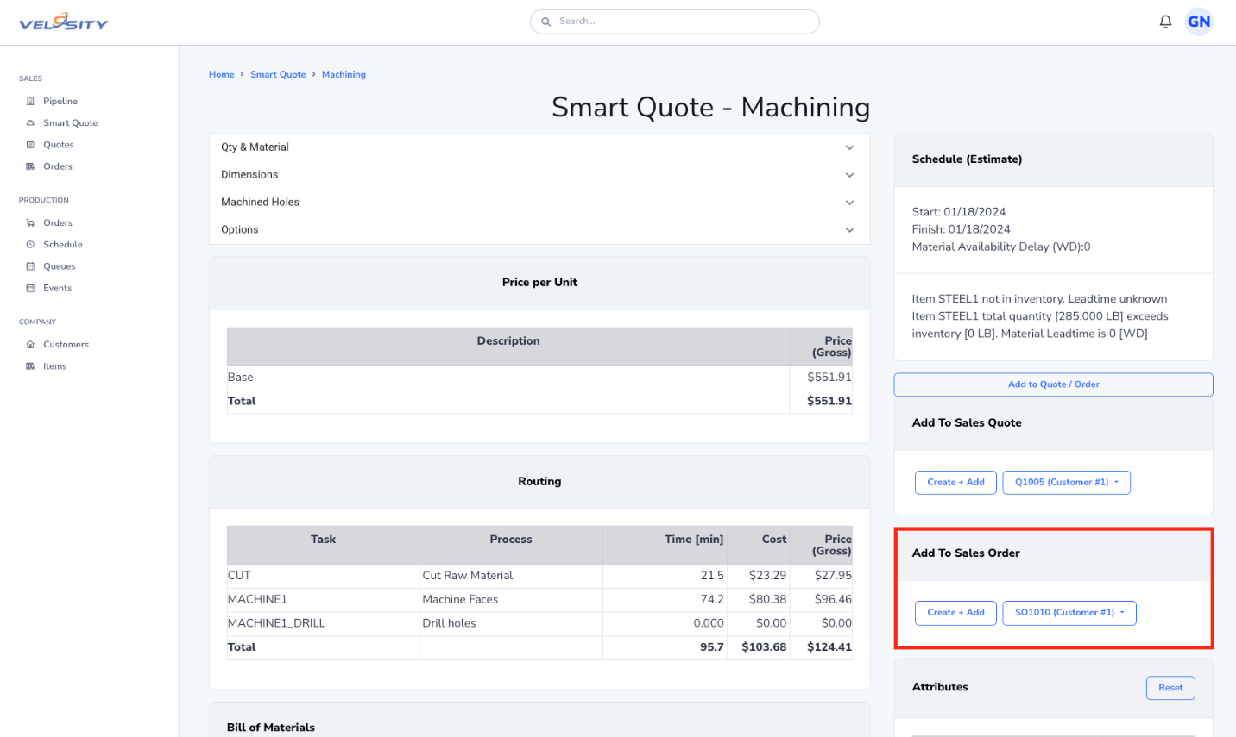
Task: Reset the Attributes panel
Action: click(x=1170, y=688)
